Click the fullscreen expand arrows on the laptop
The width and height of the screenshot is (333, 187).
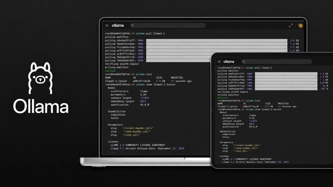(291, 26)
